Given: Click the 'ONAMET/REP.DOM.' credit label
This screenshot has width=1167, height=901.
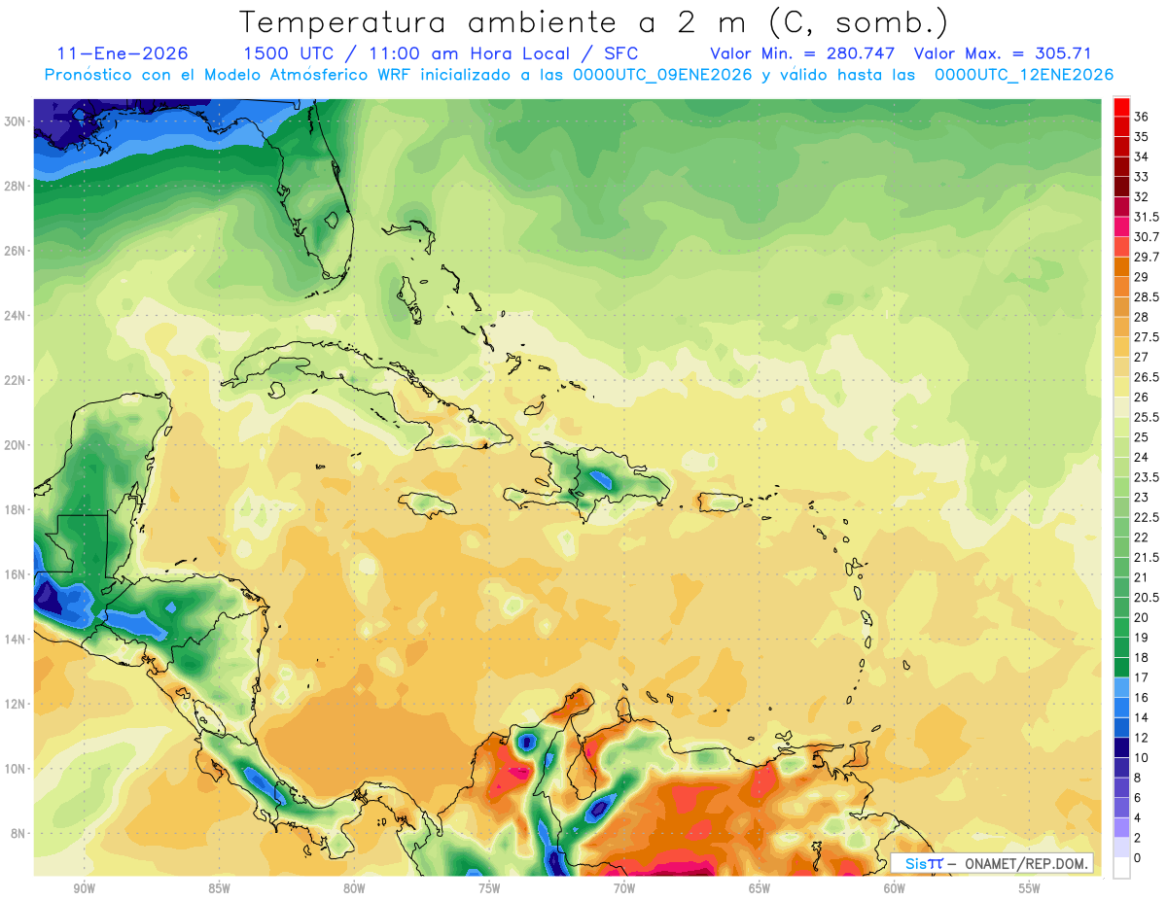Looking at the screenshot, I should pyautogui.click(x=1026, y=863).
